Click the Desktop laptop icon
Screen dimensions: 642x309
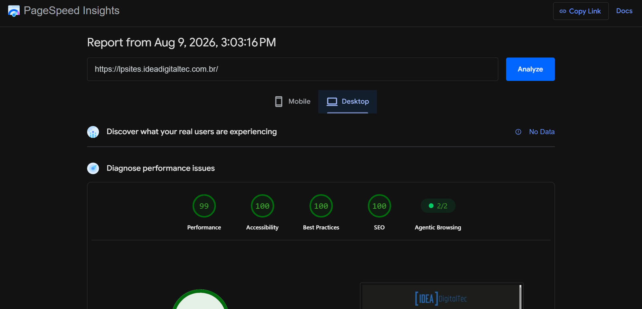(x=332, y=102)
